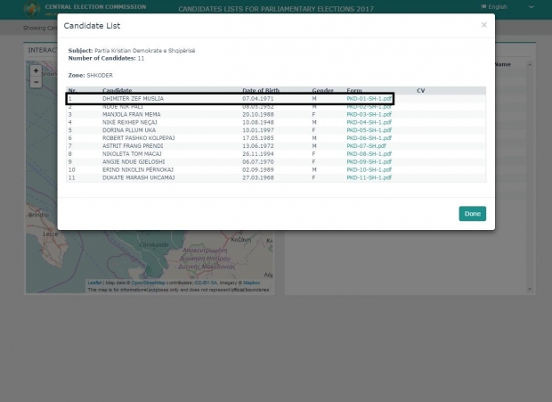Viewport: 552px width, 402px height.
Task: Open the Mapbox attribution link
Action: 251,283
